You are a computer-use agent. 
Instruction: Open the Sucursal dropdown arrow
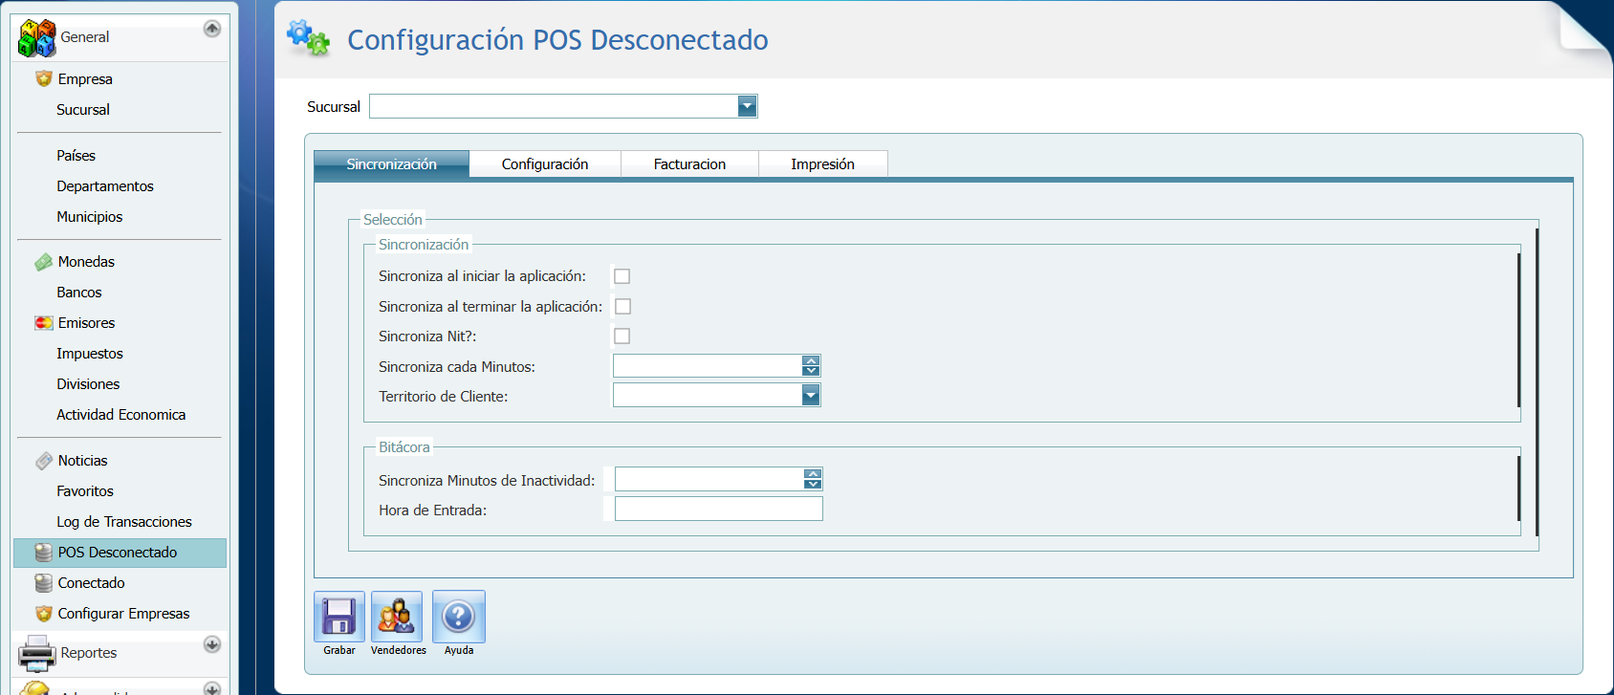[x=748, y=106]
